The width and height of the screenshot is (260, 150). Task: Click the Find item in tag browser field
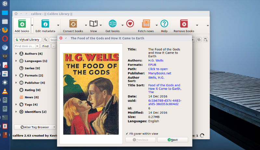[x=25, y=46]
